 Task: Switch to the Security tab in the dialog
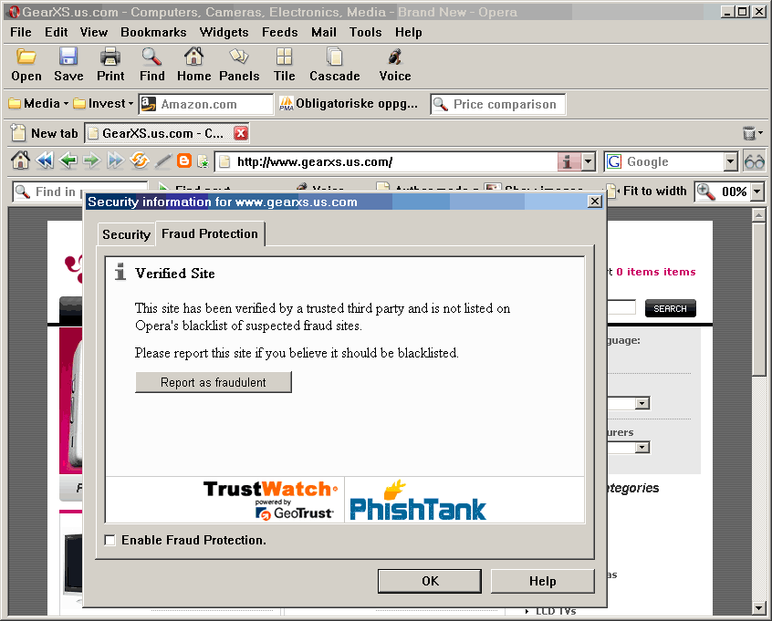(x=126, y=234)
